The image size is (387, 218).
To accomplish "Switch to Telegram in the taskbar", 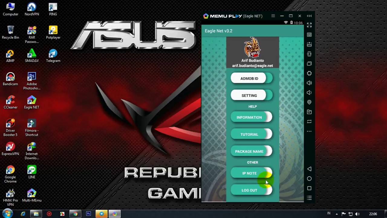I will (102, 214).
